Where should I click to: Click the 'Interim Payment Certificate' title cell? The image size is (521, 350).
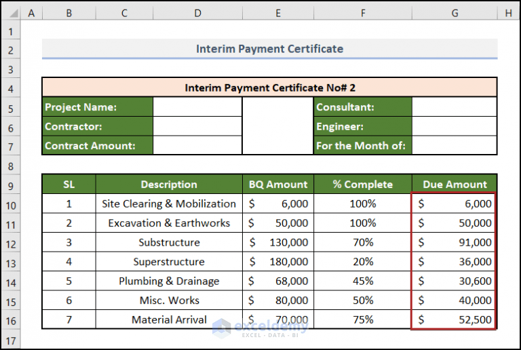click(x=269, y=49)
